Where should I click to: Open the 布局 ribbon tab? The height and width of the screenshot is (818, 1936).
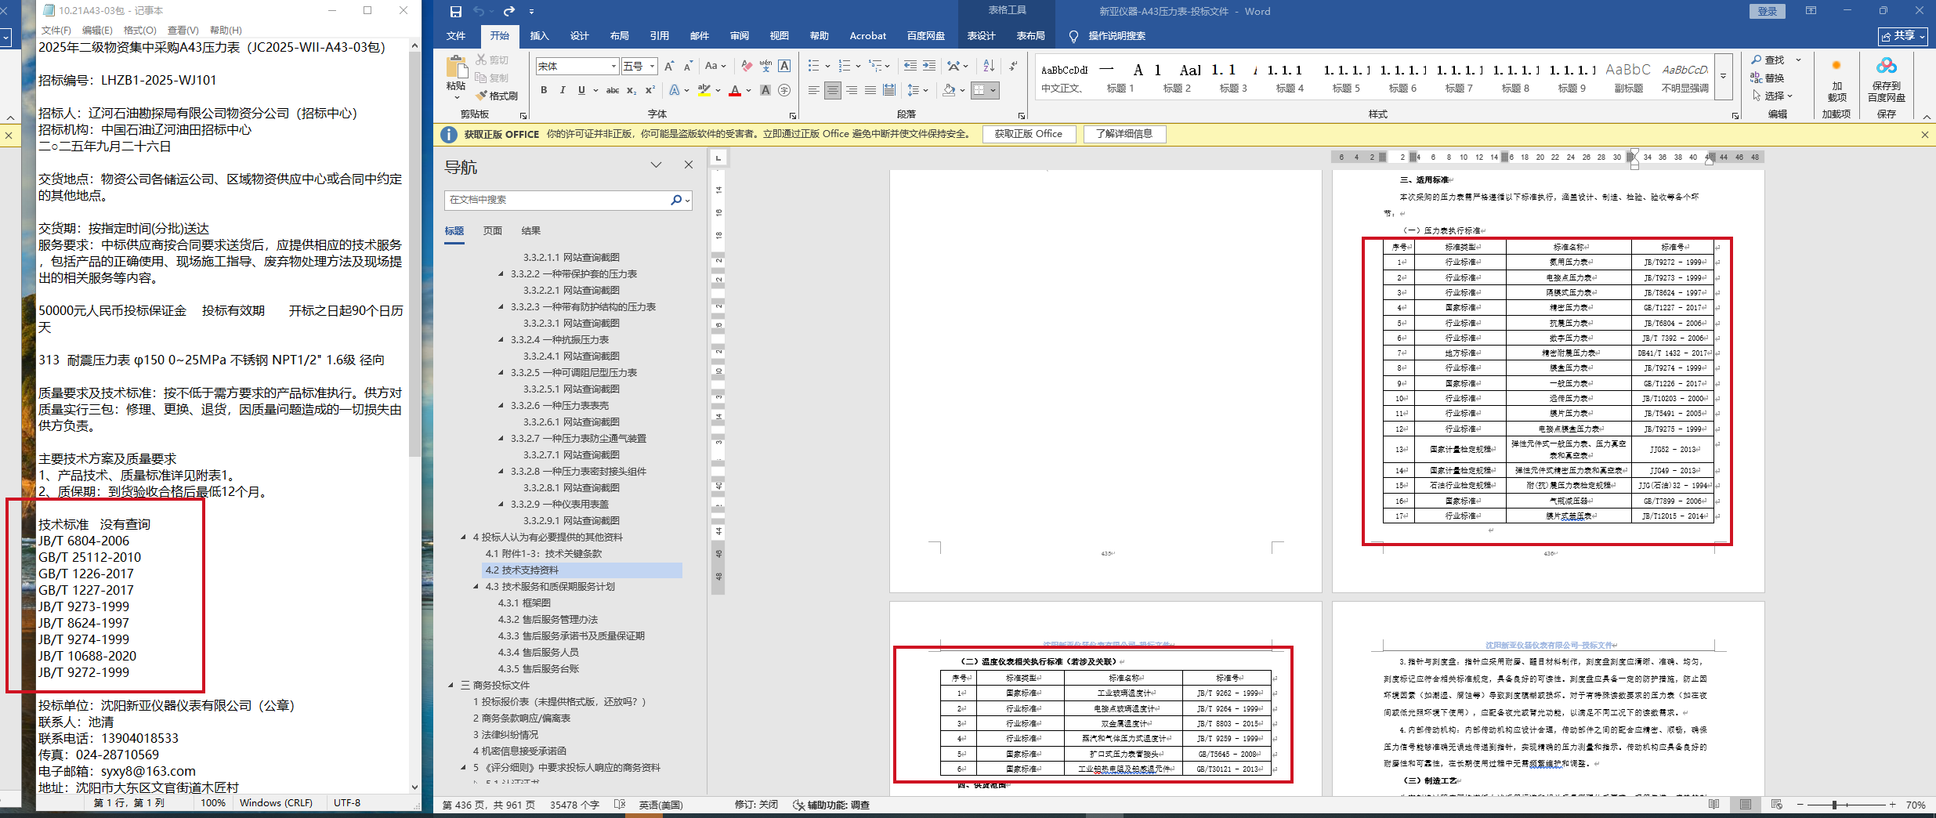pos(619,36)
